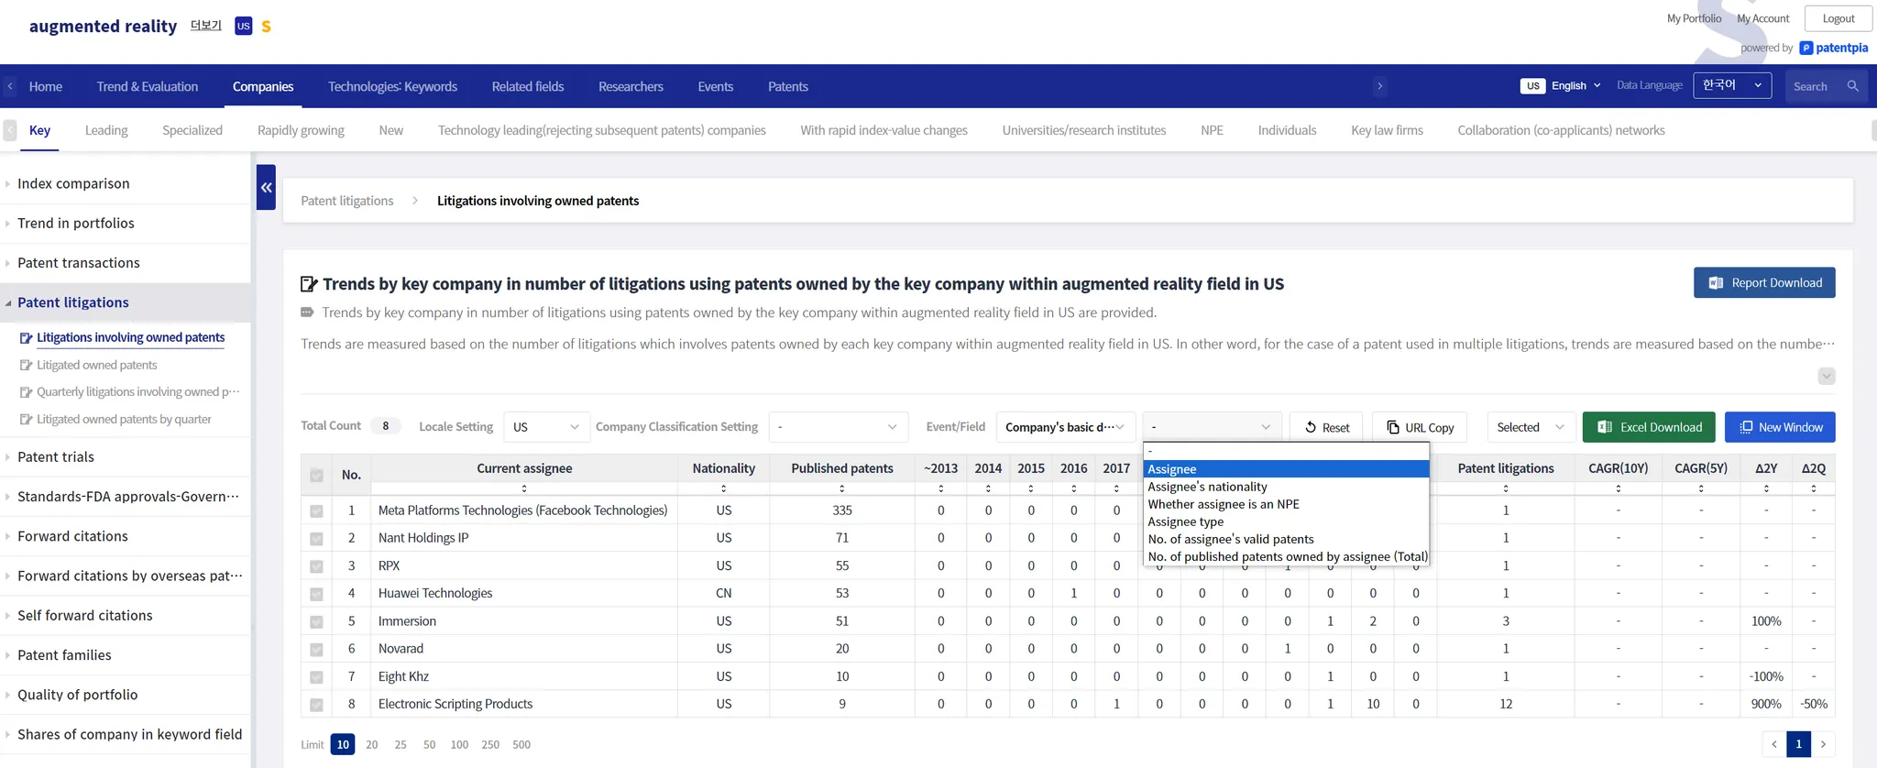Select No. of assignee's valid patents option
The image size is (1877, 768).
click(x=1286, y=539)
